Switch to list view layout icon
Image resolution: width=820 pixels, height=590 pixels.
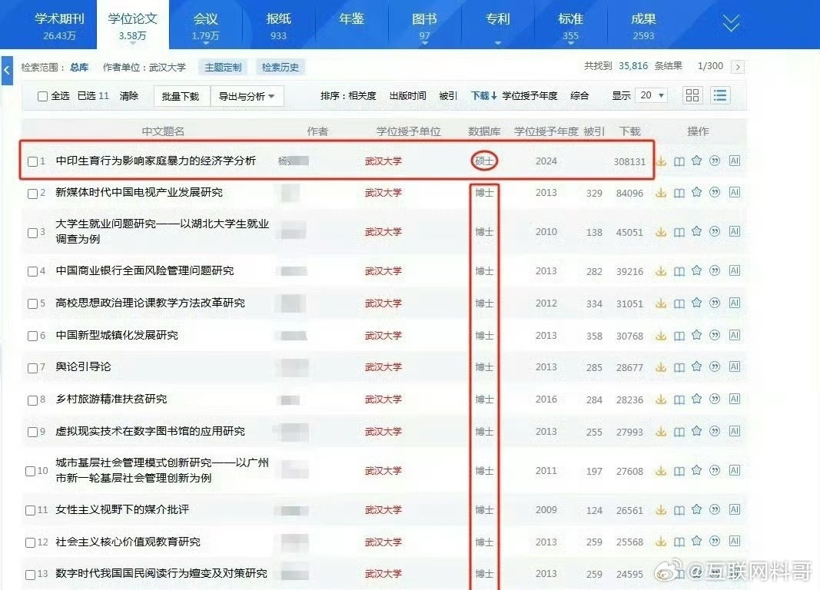point(720,95)
